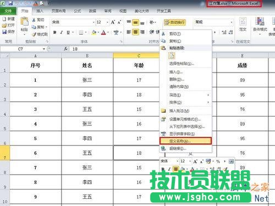Toggle Bold in the ribbon font group
The height and width of the screenshot is (206, 275).
tap(54, 32)
